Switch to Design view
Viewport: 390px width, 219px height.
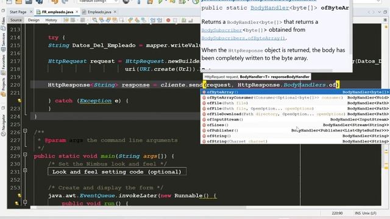(34, 20)
